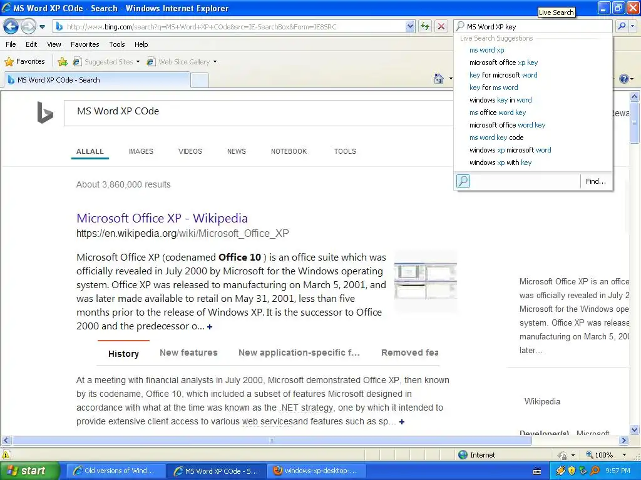Click the Home page icon
Viewport: 641px width, 480px height.
click(x=439, y=78)
